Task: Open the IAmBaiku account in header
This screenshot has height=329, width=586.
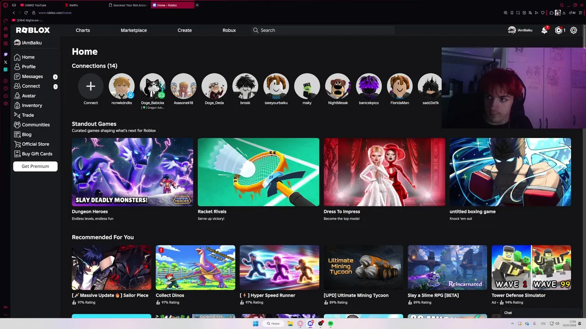Action: pos(520,30)
